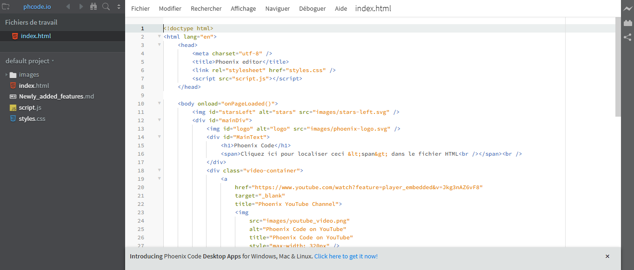This screenshot has width=634, height=270.
Task: Fold the head section on line 3
Action: click(159, 45)
